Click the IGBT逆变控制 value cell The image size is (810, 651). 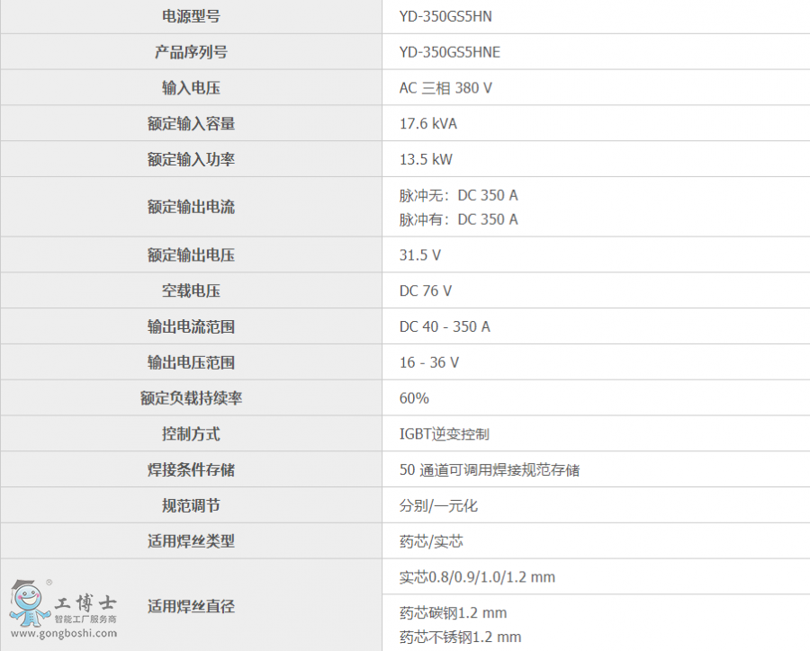tap(444, 434)
